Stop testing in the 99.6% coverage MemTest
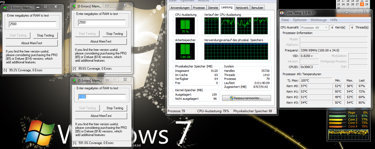Viewport: 375px width, 149px height. (x=114, y=34)
